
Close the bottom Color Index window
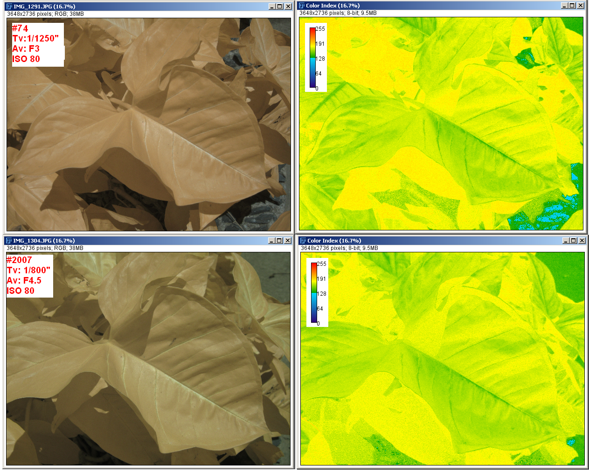pyautogui.click(x=582, y=241)
